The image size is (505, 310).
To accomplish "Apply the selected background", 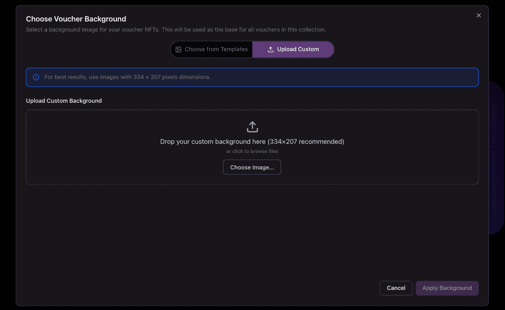I will 447,288.
